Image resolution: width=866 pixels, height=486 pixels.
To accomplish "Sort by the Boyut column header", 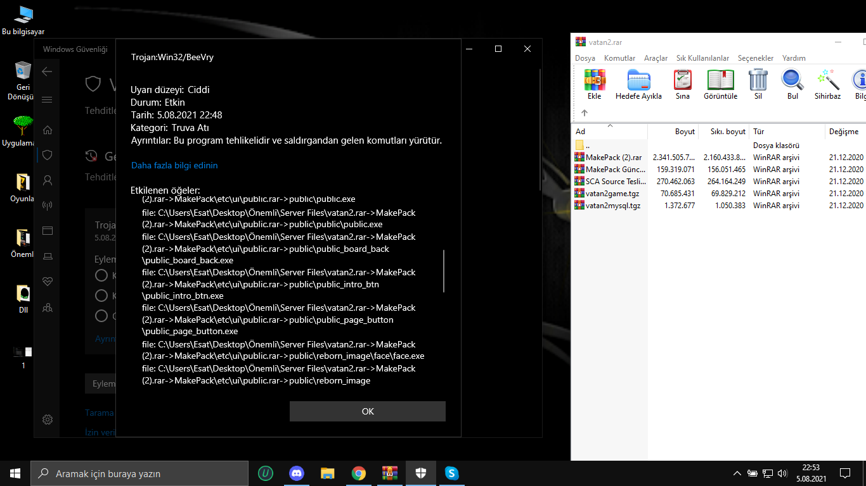I will click(x=685, y=132).
